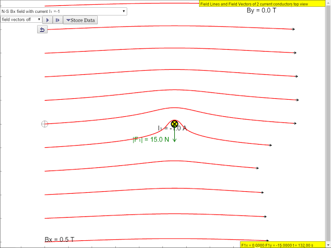Viewport: 331px width, 248px height.
Task: Select the |F₁| = 15.0 N label
Action: pyautogui.click(x=151, y=139)
